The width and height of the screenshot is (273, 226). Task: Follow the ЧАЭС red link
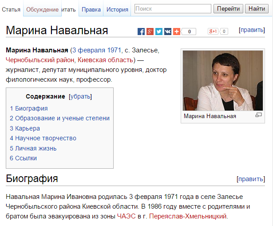point(126,216)
